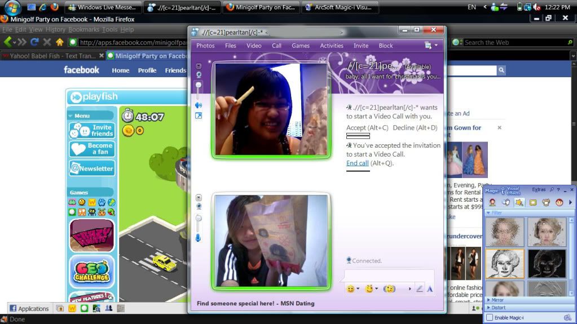Open Magic-i help question mark

coord(558,190)
